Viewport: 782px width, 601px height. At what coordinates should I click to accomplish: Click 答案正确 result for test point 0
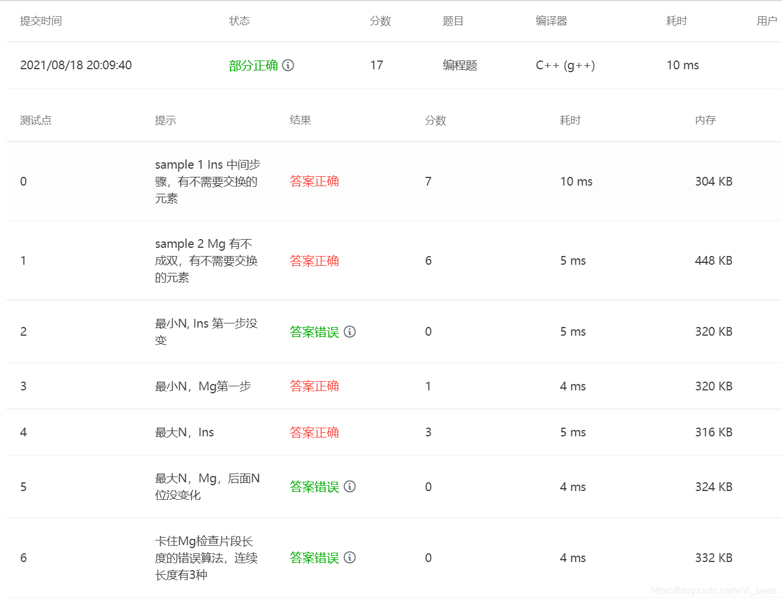click(x=314, y=182)
